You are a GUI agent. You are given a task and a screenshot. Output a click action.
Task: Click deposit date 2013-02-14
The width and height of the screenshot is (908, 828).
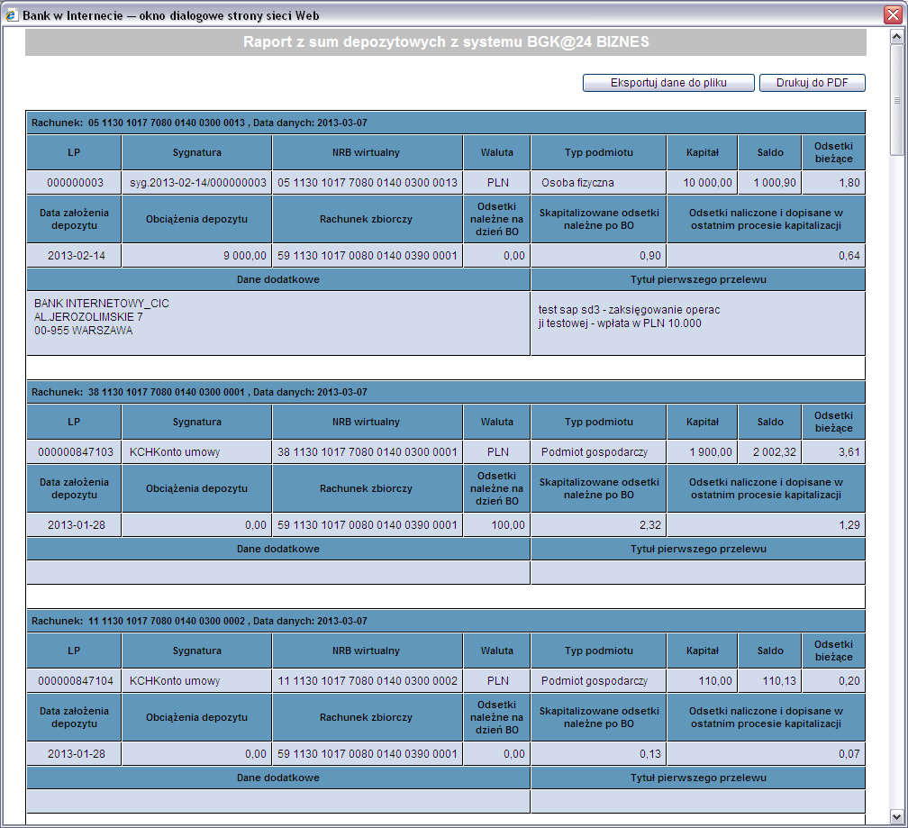tap(76, 256)
